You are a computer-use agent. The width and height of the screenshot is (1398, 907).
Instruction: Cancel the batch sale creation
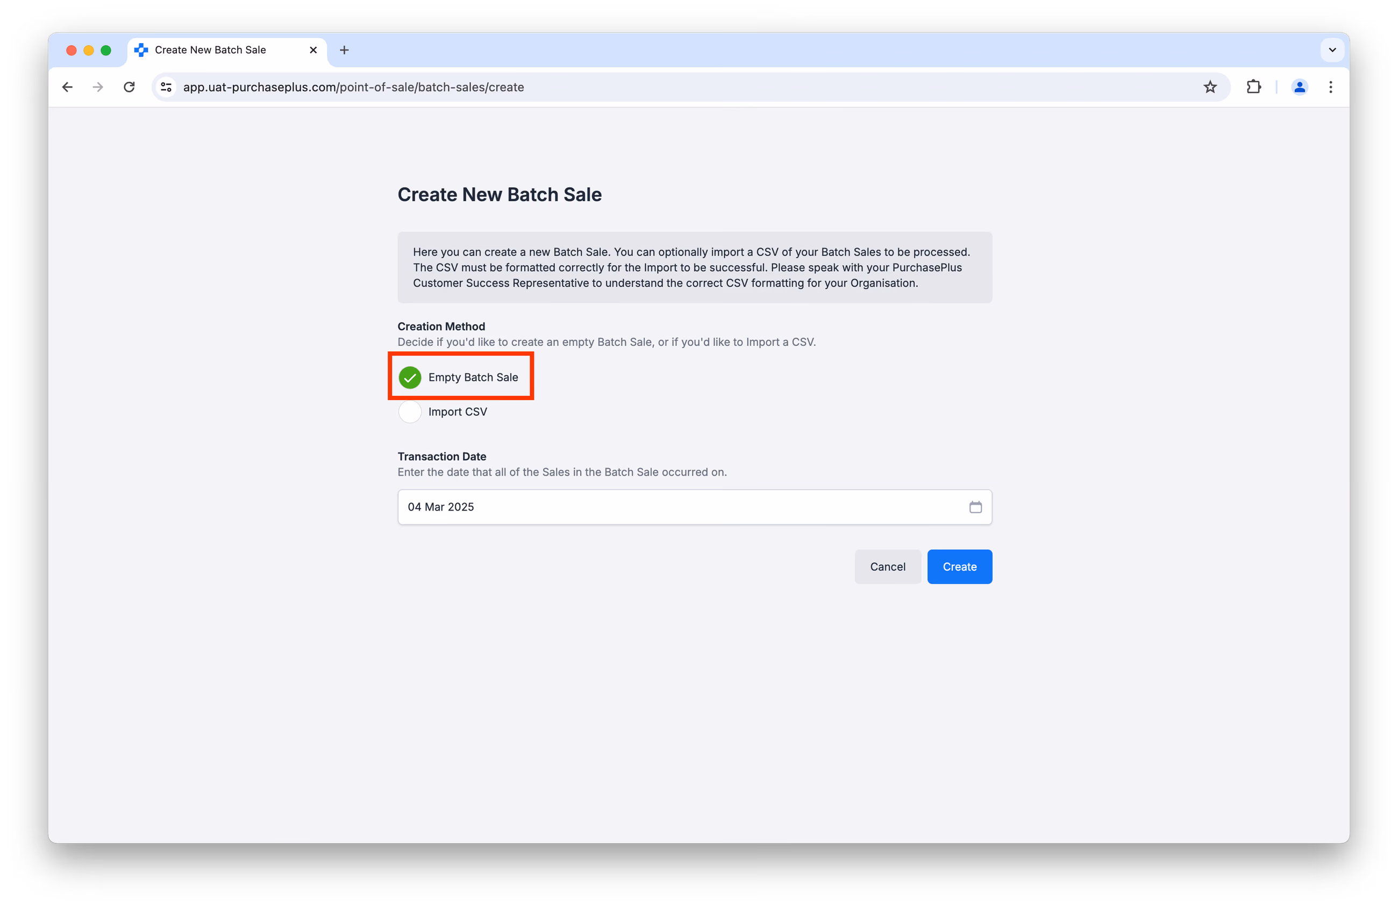pyautogui.click(x=888, y=566)
